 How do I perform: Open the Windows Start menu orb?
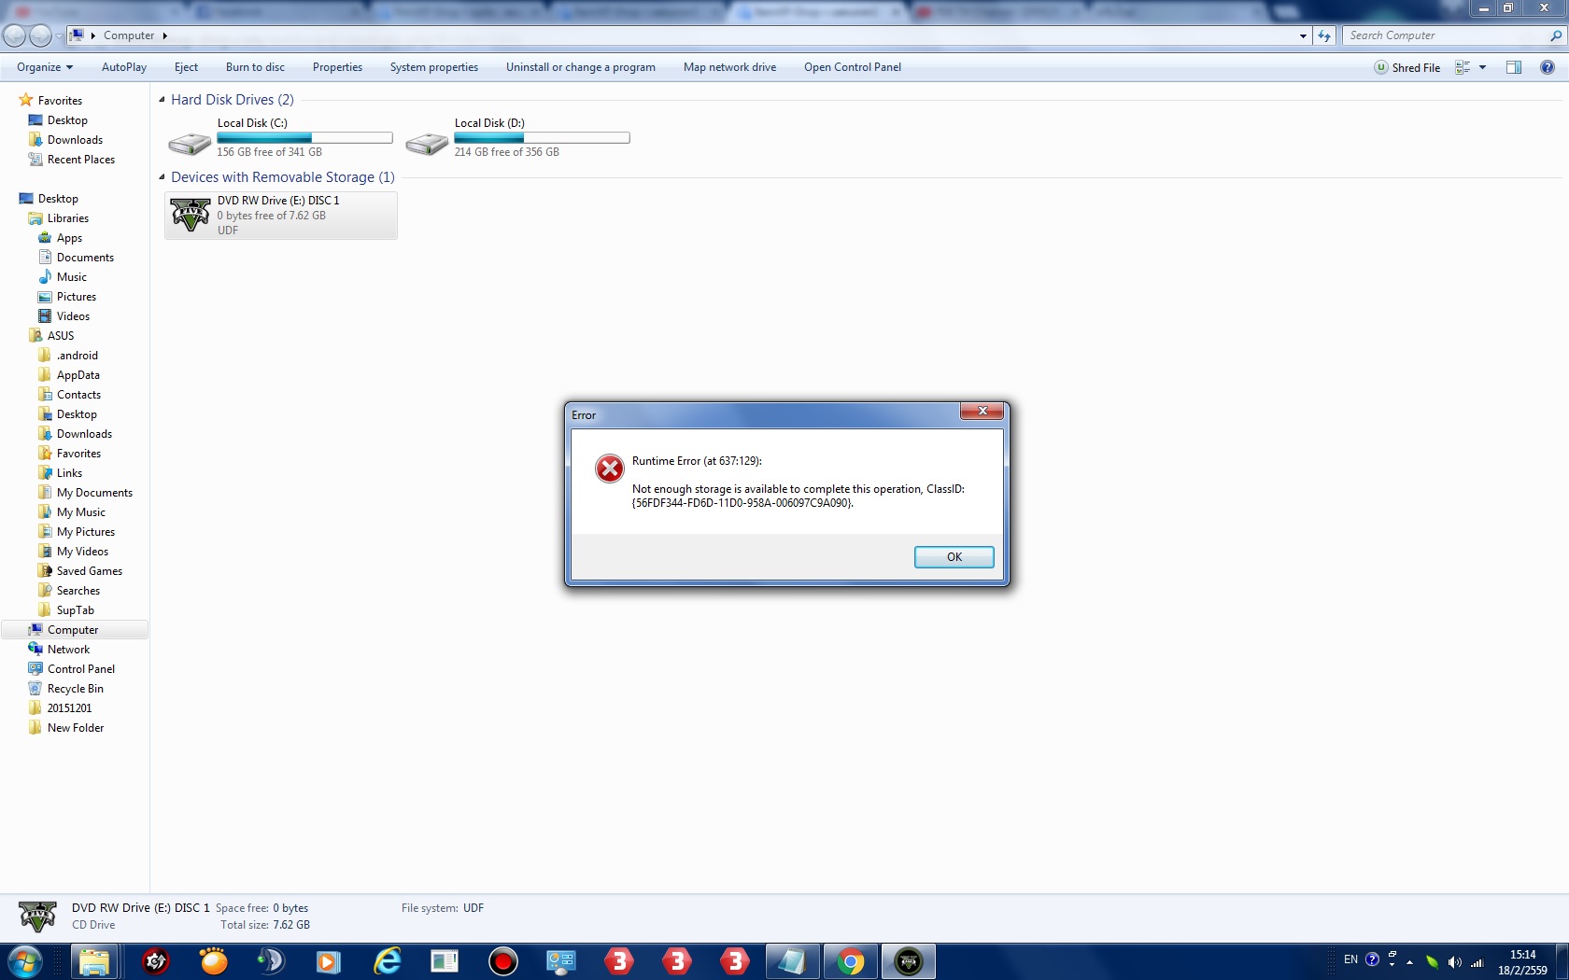click(x=25, y=961)
